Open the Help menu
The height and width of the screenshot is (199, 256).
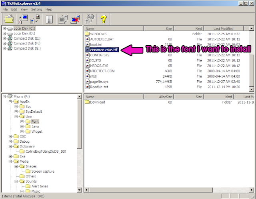tap(49, 9)
